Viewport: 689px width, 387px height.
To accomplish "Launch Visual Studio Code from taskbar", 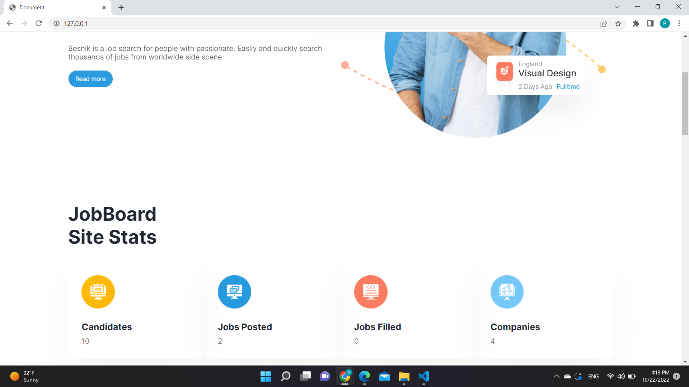I will (x=423, y=377).
